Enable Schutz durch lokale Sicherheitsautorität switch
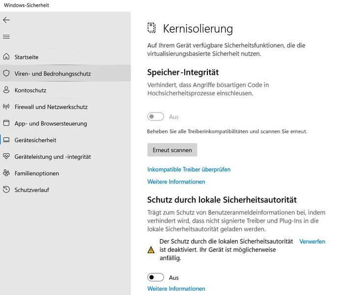This screenshot has width=343, height=295. 156,277
